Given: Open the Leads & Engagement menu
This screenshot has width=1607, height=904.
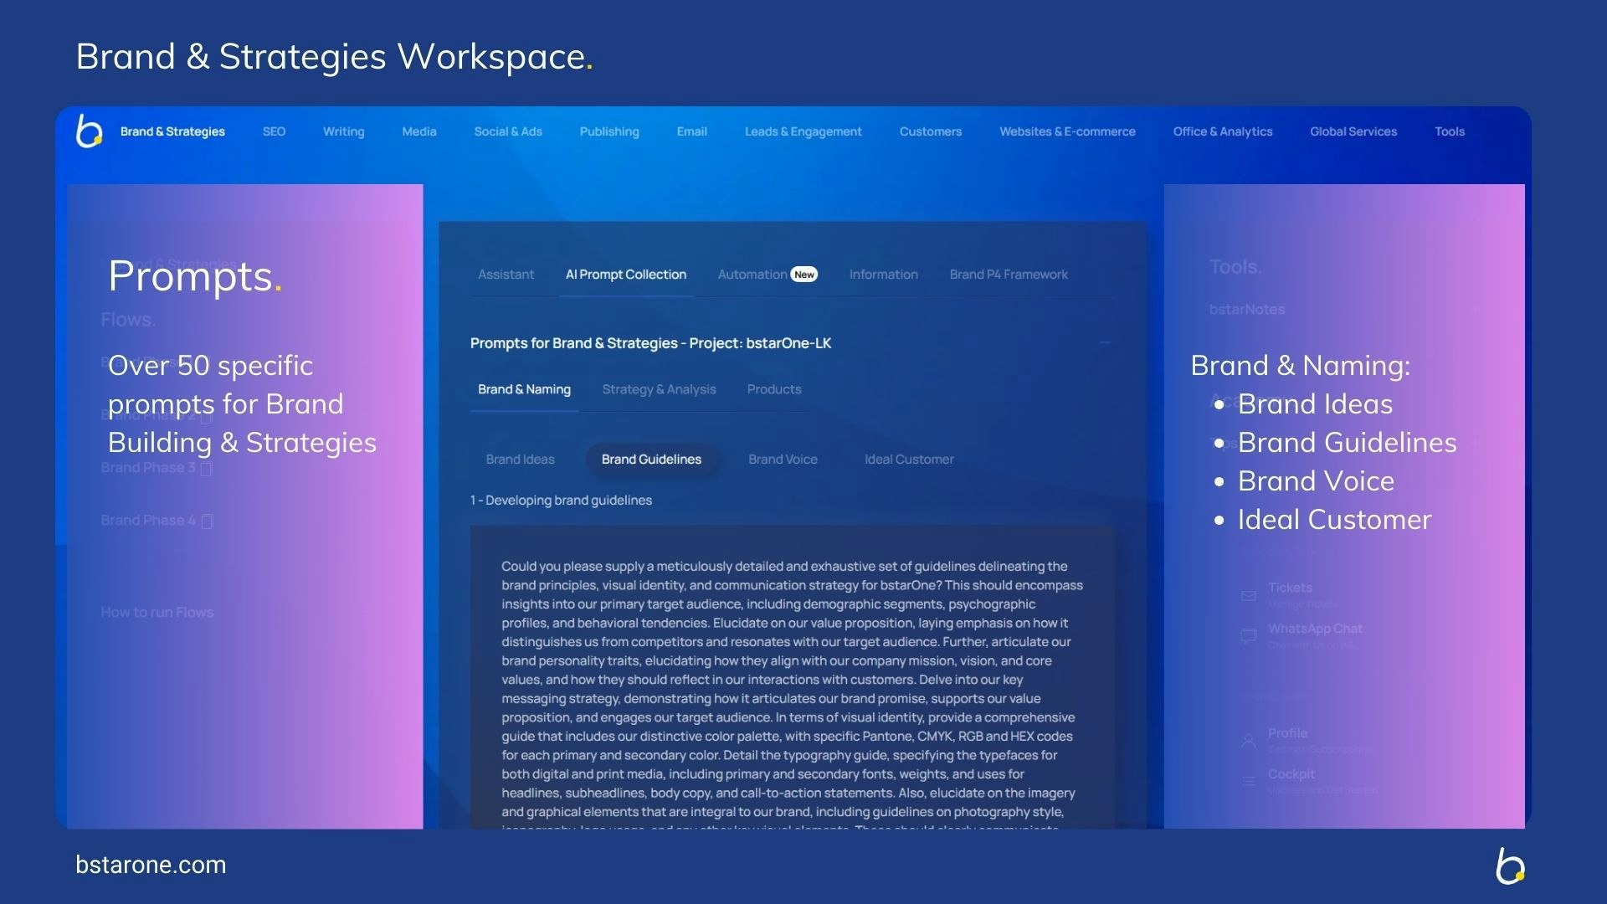Looking at the screenshot, I should point(803,131).
